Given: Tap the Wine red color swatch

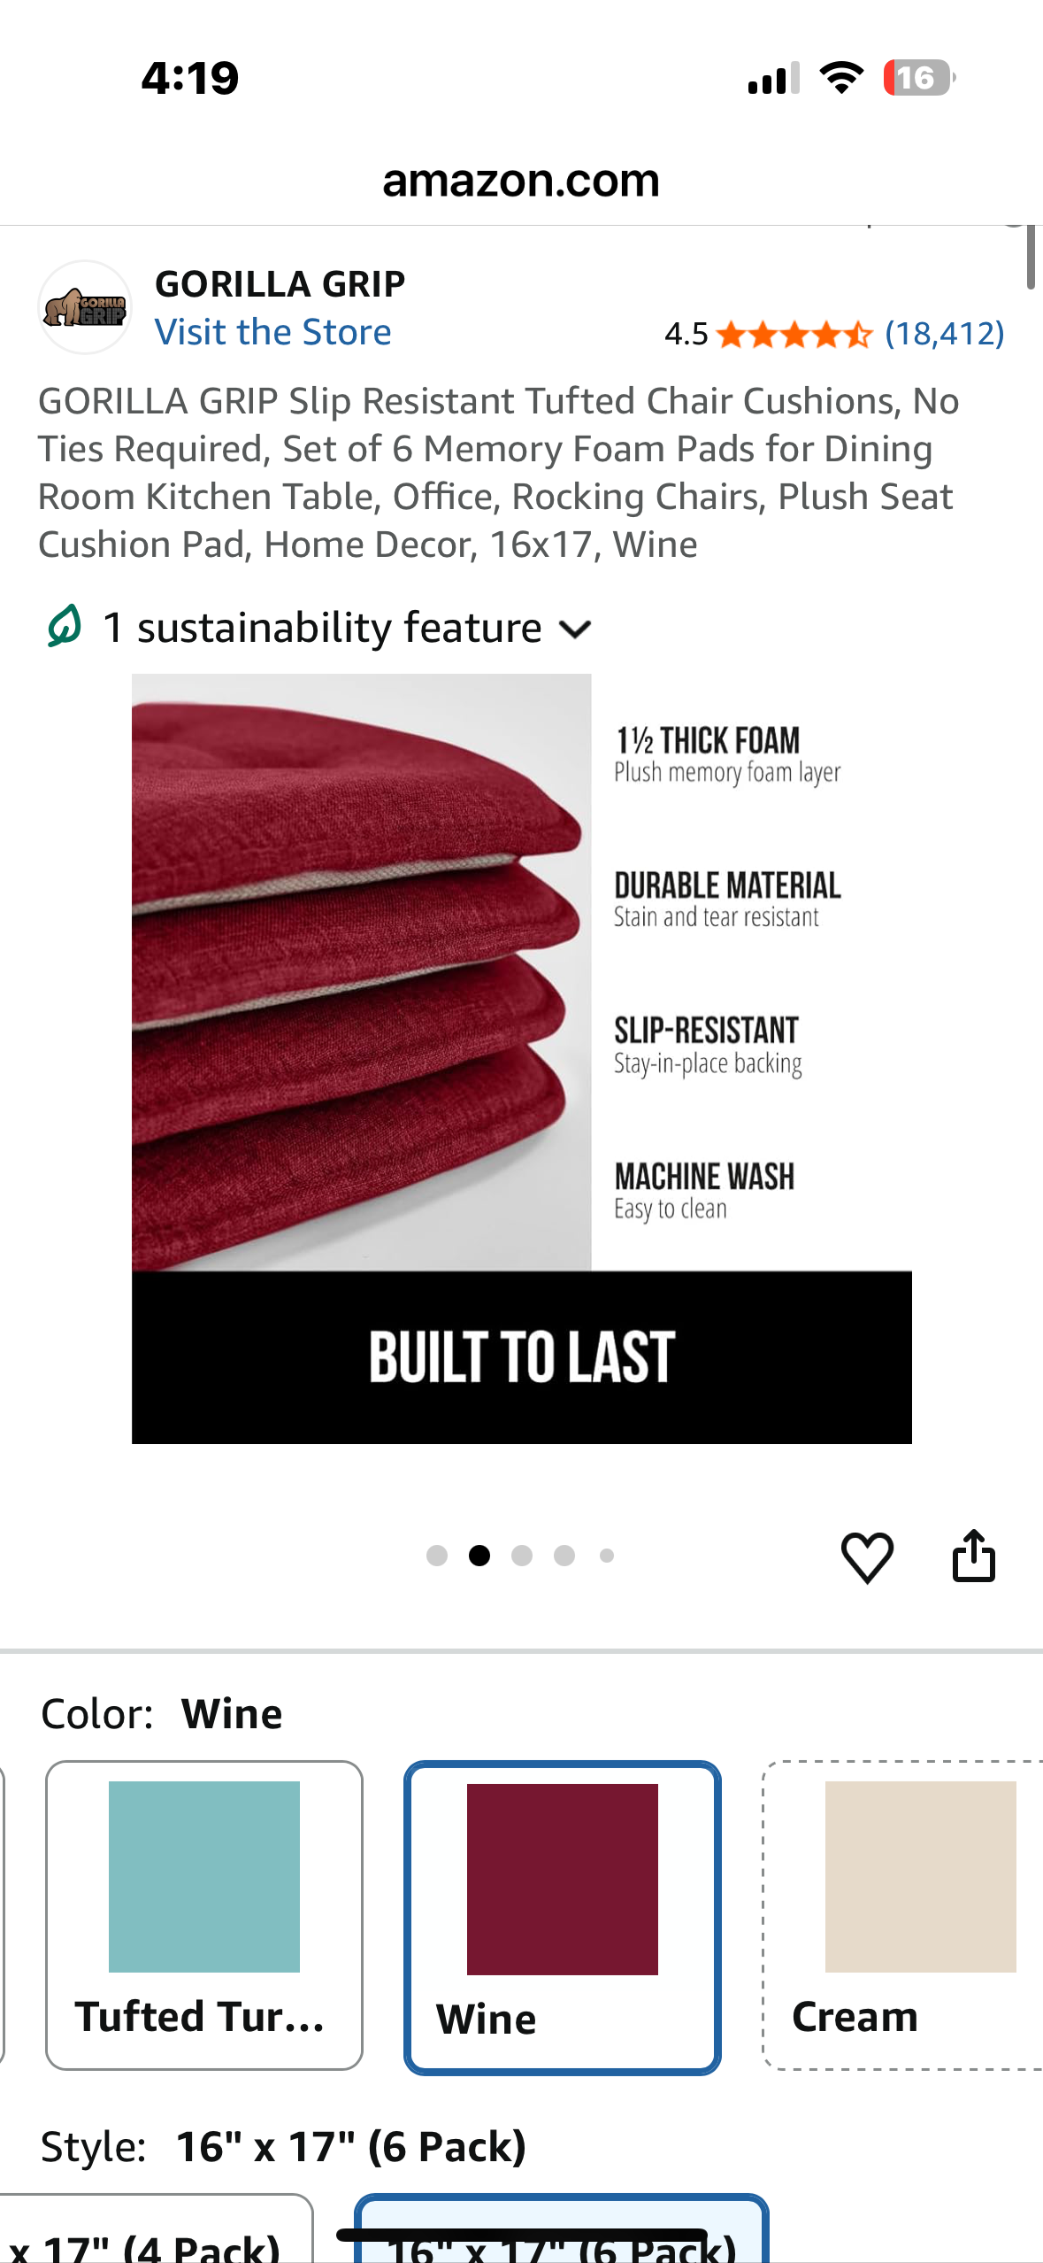Looking at the screenshot, I should pyautogui.click(x=563, y=1878).
